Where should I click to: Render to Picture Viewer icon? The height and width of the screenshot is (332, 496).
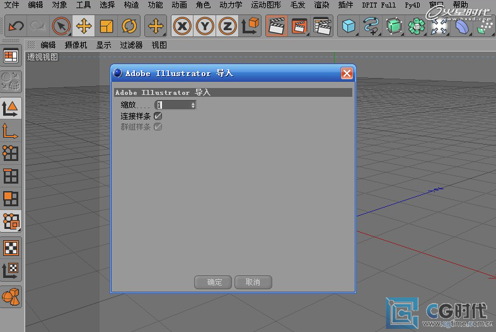(x=299, y=26)
